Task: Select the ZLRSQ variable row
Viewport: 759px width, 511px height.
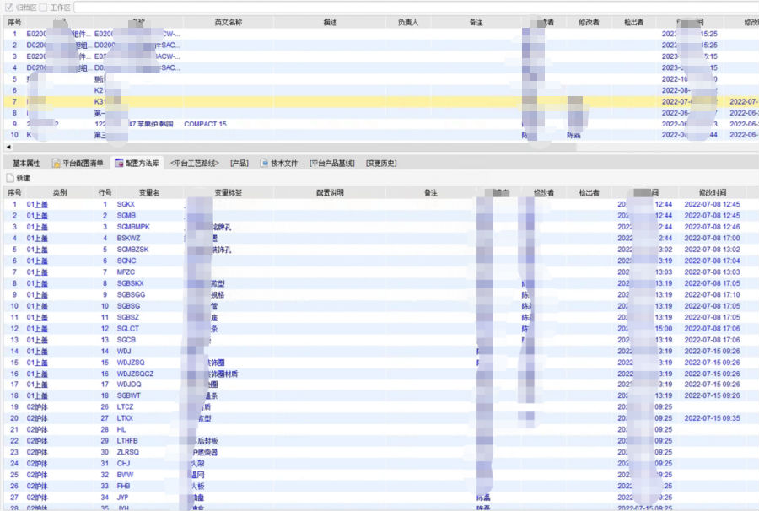Action: [381, 452]
